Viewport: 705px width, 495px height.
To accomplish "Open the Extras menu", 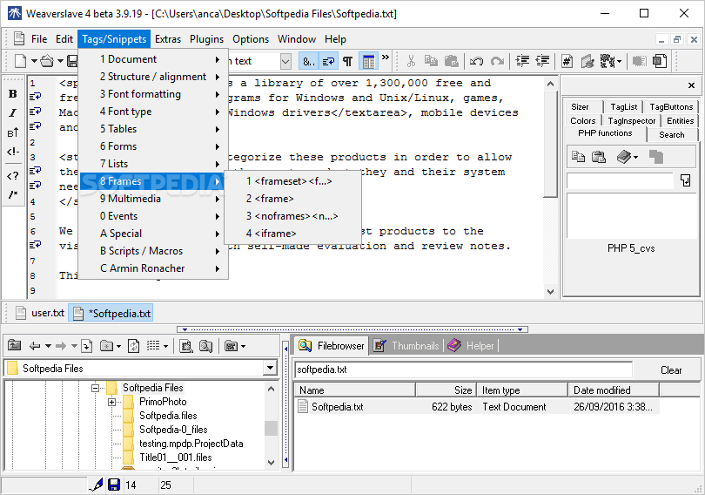I will coord(168,39).
